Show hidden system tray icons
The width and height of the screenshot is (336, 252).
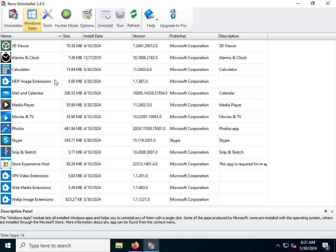click(x=278, y=245)
